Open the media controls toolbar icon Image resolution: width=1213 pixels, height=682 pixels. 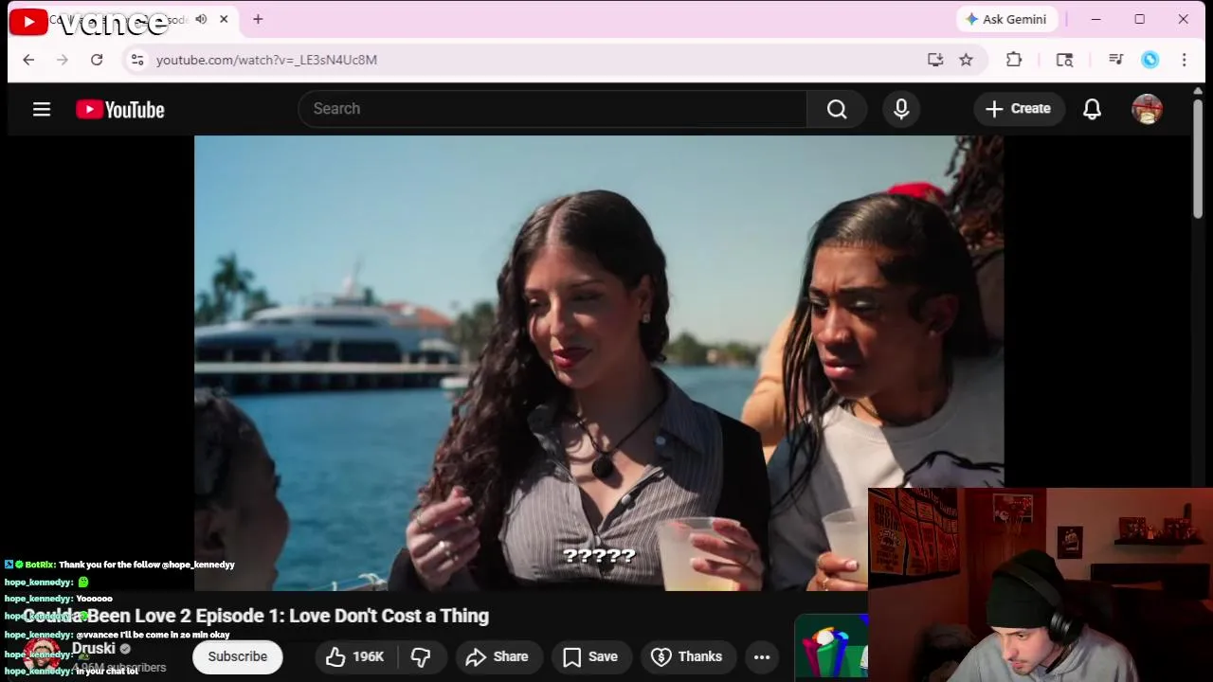tap(1115, 60)
